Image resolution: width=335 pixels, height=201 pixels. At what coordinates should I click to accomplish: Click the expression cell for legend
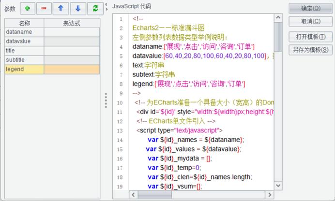pyautogui.click(x=72, y=70)
